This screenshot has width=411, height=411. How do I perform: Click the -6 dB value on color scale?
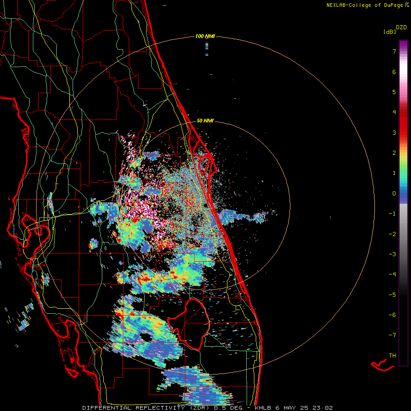click(392, 315)
